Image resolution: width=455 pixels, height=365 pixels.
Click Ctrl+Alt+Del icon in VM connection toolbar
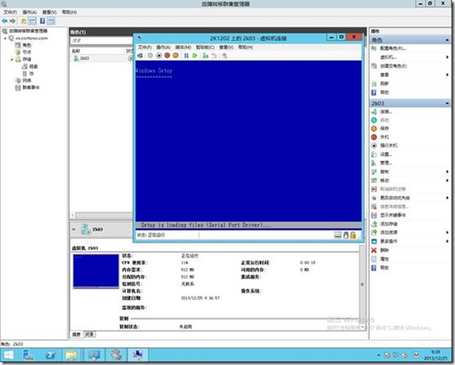140,55
